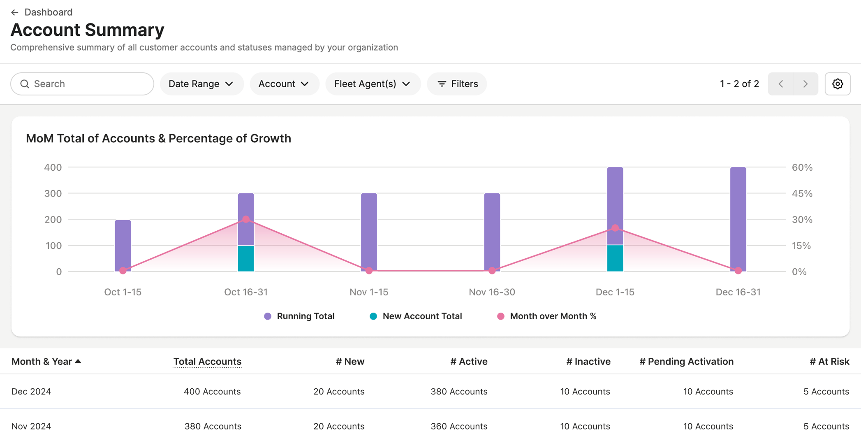Toggle New Account Total legend series

click(x=416, y=316)
